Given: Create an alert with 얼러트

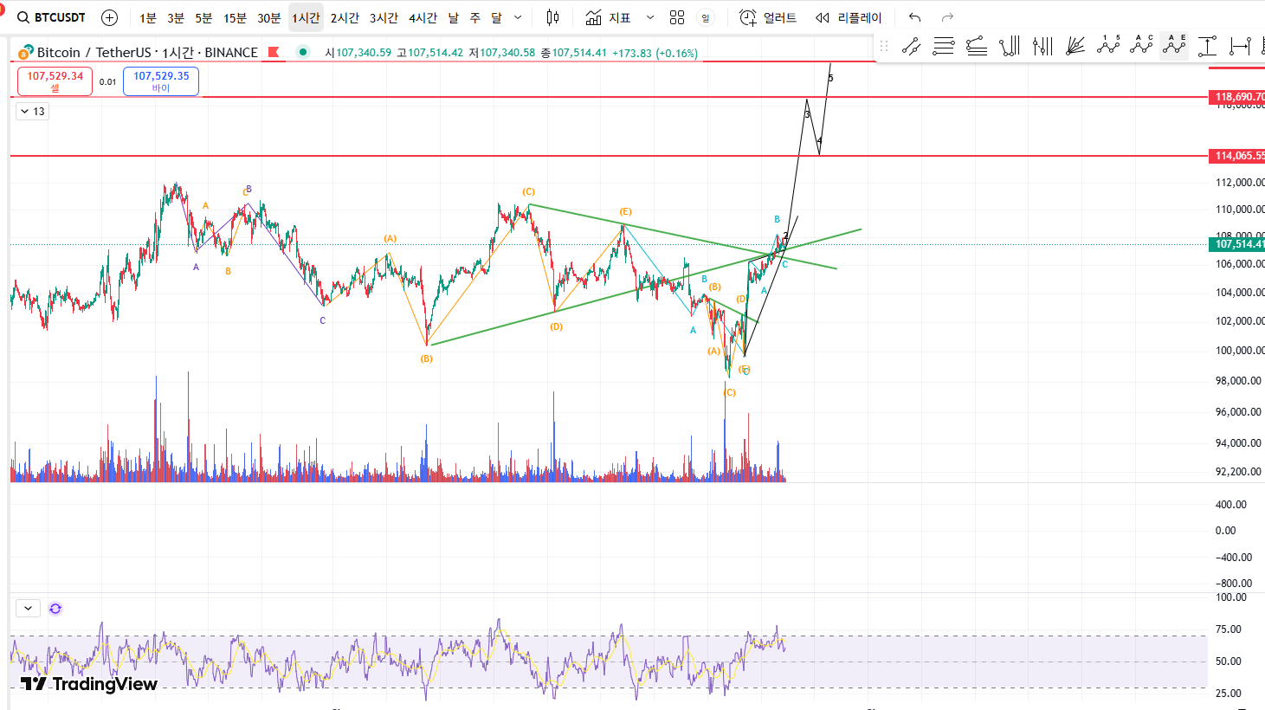Looking at the screenshot, I should pyautogui.click(x=767, y=17).
